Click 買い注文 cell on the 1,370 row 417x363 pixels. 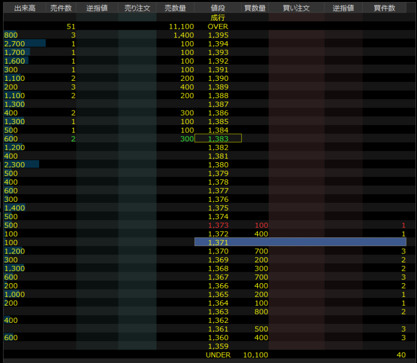pyautogui.click(x=297, y=251)
